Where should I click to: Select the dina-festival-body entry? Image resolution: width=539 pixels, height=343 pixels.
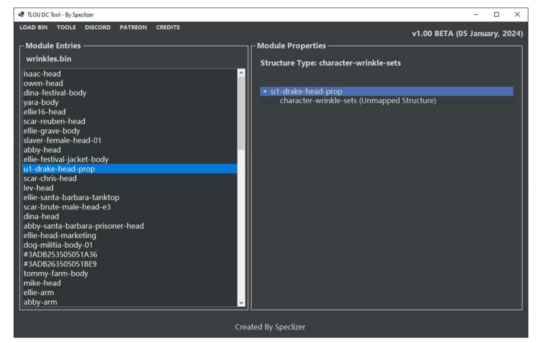pyautogui.click(x=55, y=93)
